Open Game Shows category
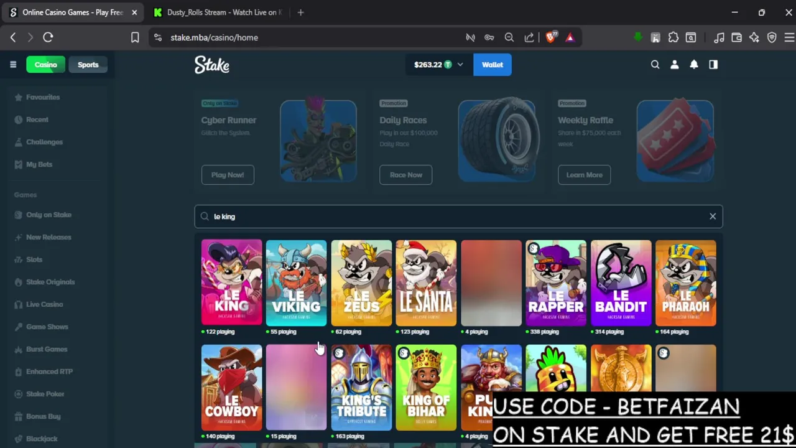This screenshot has width=796, height=448. (x=47, y=327)
